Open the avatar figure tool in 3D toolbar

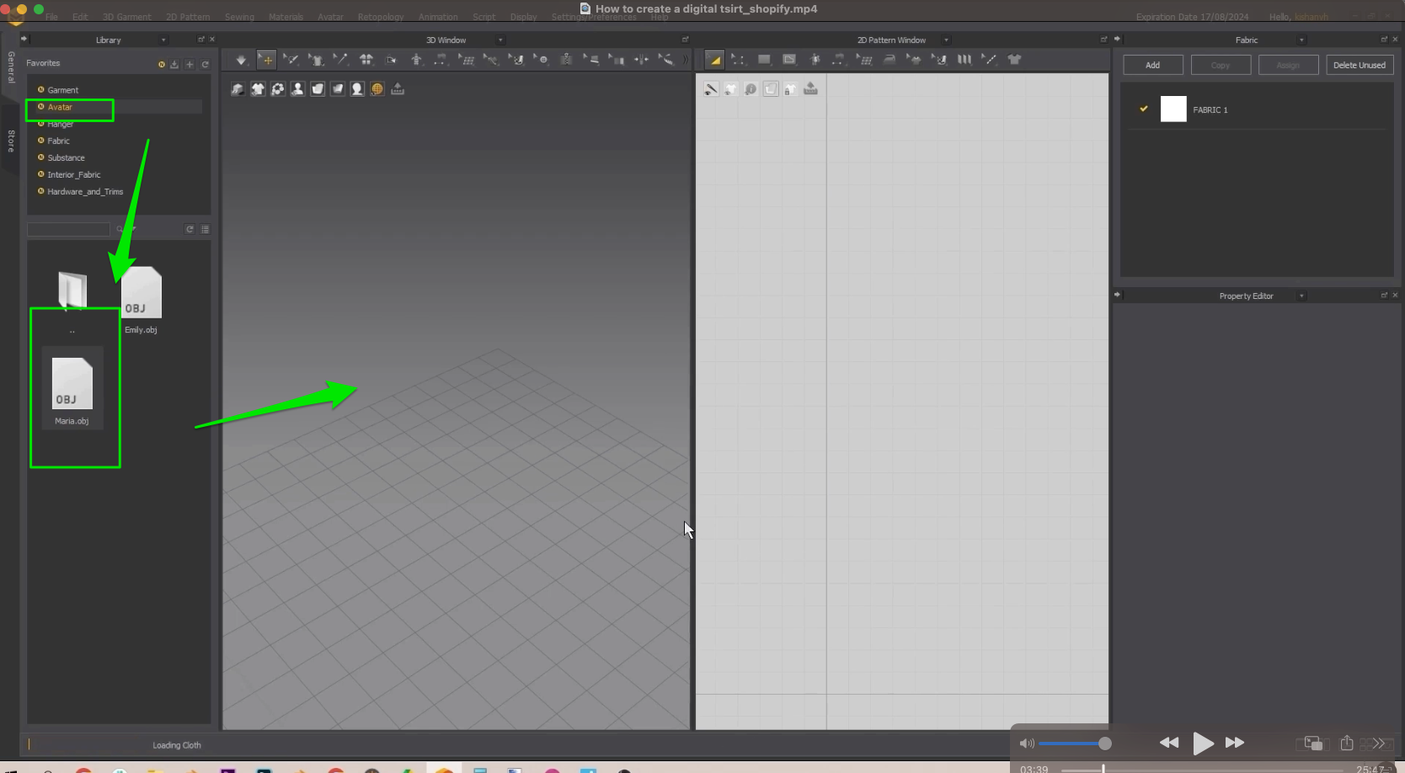tap(416, 60)
